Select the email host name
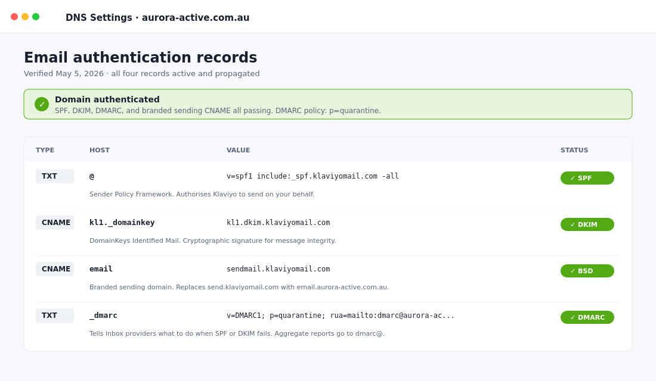Viewport: 656px width, 381px height. click(x=101, y=269)
